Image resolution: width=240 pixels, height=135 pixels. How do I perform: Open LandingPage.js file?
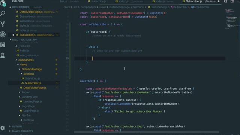click(33, 102)
